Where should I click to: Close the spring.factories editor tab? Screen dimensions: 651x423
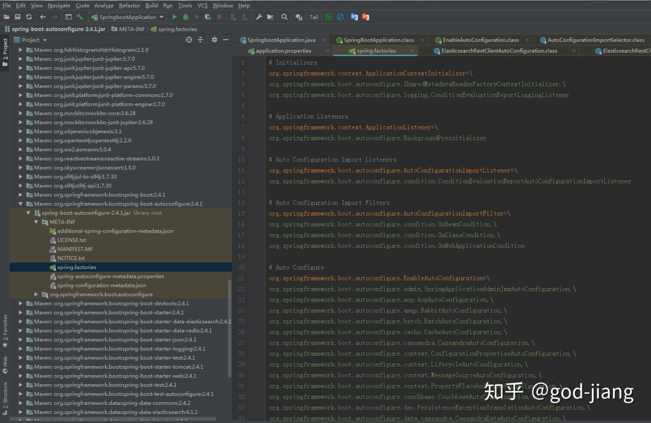tap(412, 51)
